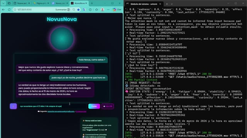Image resolution: width=247 pixels, height=138 pixels.
Task: Click the site info icon in address bar
Action: (x=15, y=10)
